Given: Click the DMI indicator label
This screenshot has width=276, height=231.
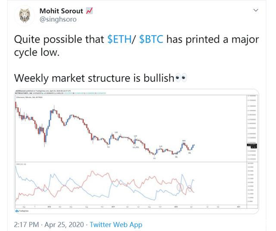Looking at the screenshot, I should pyautogui.click(x=21, y=164).
